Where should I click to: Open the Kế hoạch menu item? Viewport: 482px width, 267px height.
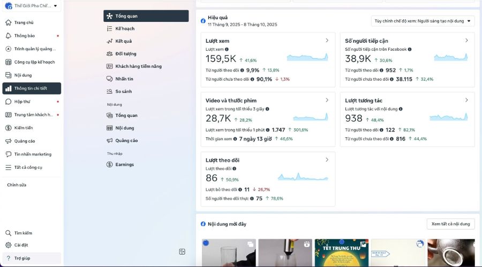[x=146, y=28]
